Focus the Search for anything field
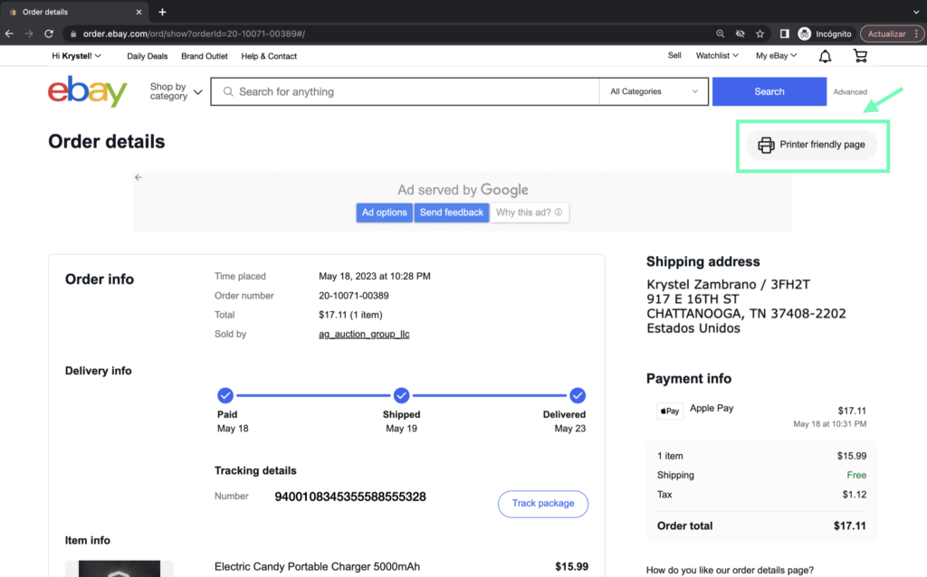 click(x=407, y=91)
